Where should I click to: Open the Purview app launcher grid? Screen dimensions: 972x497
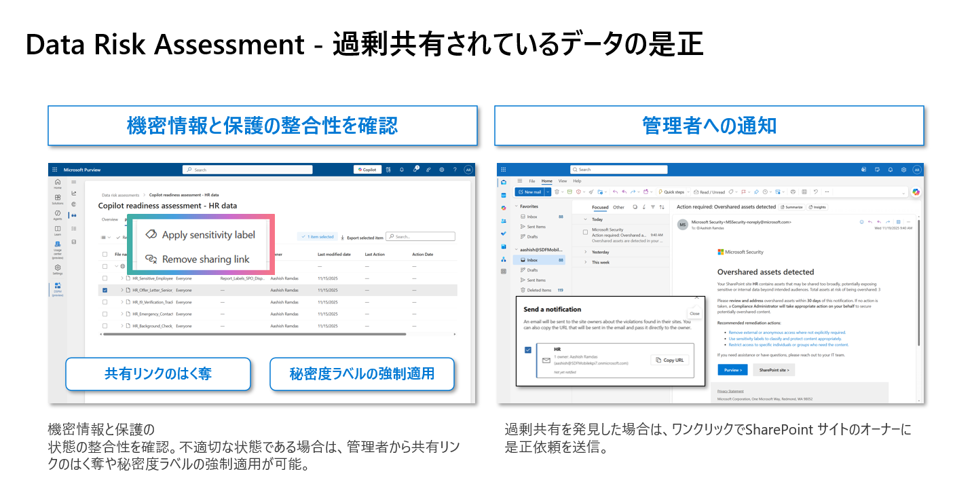coord(54,170)
